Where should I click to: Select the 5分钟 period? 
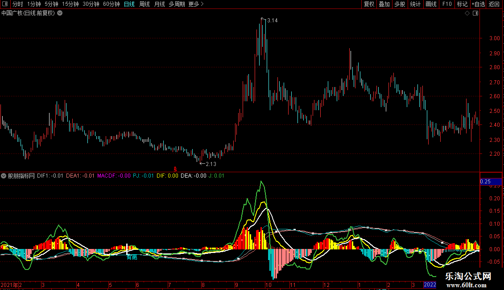click(51, 4)
